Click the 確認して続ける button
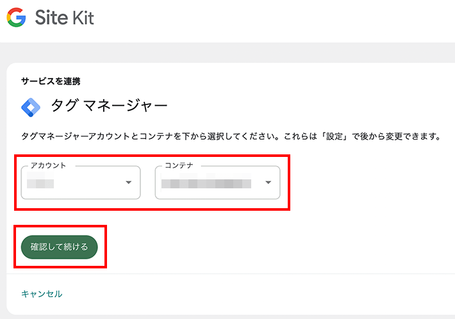The width and height of the screenshot is (455, 319). pos(59,247)
